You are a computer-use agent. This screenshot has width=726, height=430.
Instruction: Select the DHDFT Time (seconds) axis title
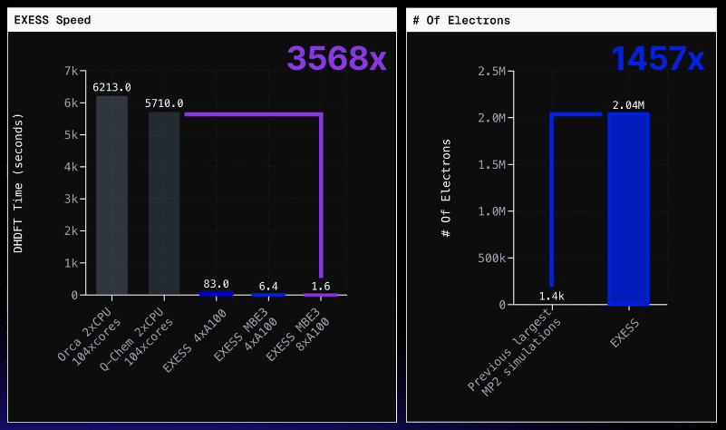18,182
